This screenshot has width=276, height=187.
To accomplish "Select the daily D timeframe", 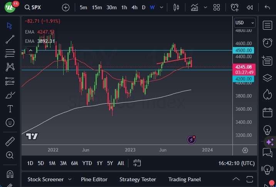I will [144, 7].
